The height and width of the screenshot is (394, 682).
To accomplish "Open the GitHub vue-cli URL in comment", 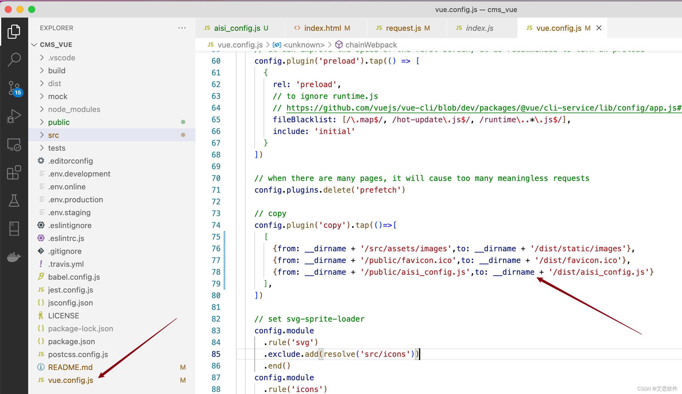I will click(470, 108).
